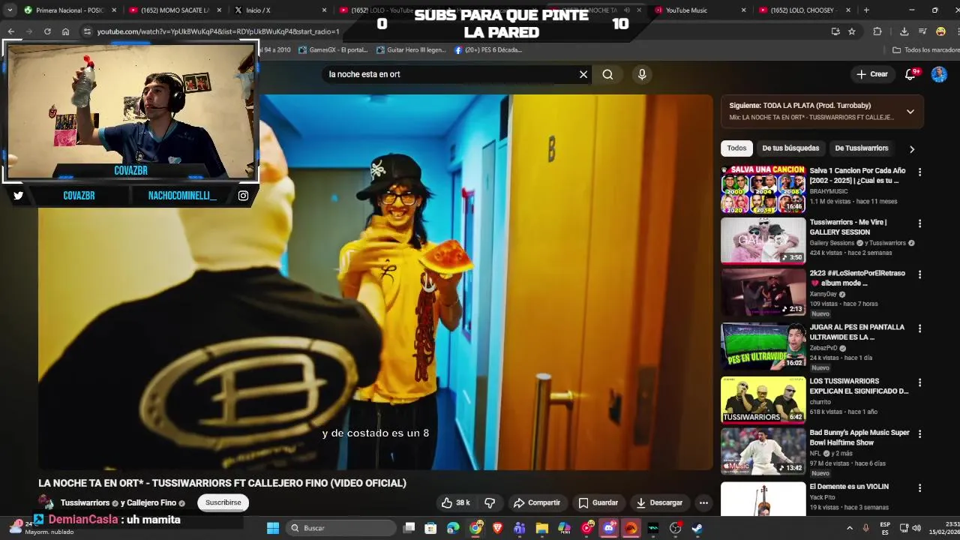Clear the YouTube search box text
960x540 pixels.
(x=583, y=74)
